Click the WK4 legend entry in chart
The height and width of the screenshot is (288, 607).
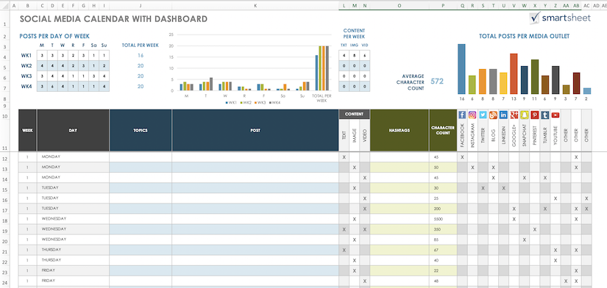pos(274,102)
